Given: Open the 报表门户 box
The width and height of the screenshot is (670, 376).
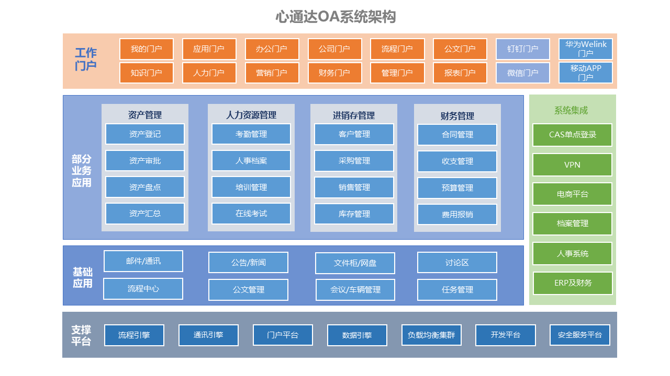Looking at the screenshot, I should [x=460, y=73].
